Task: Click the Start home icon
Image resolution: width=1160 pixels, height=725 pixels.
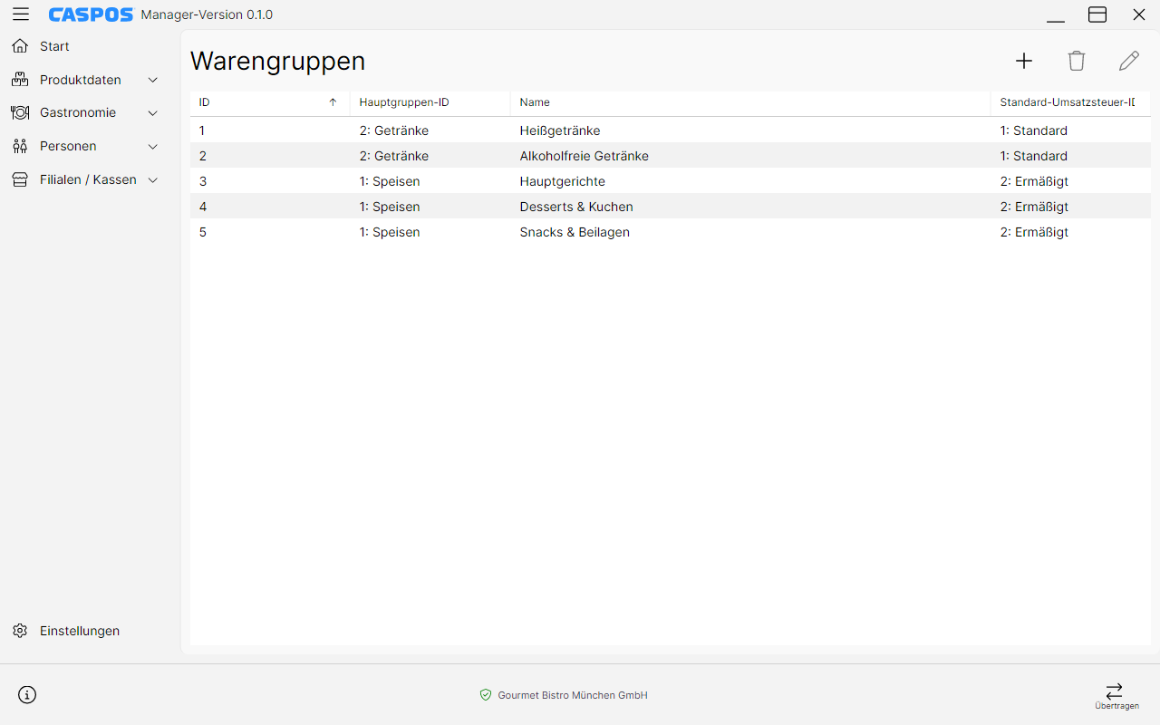Action: click(20, 46)
